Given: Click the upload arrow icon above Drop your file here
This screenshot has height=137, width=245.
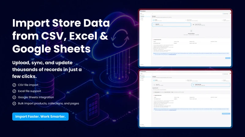Looking at the screenshot, I should [x=191, y=31].
